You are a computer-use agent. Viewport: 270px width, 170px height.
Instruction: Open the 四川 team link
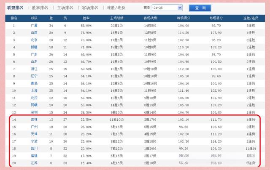[x=35, y=149]
